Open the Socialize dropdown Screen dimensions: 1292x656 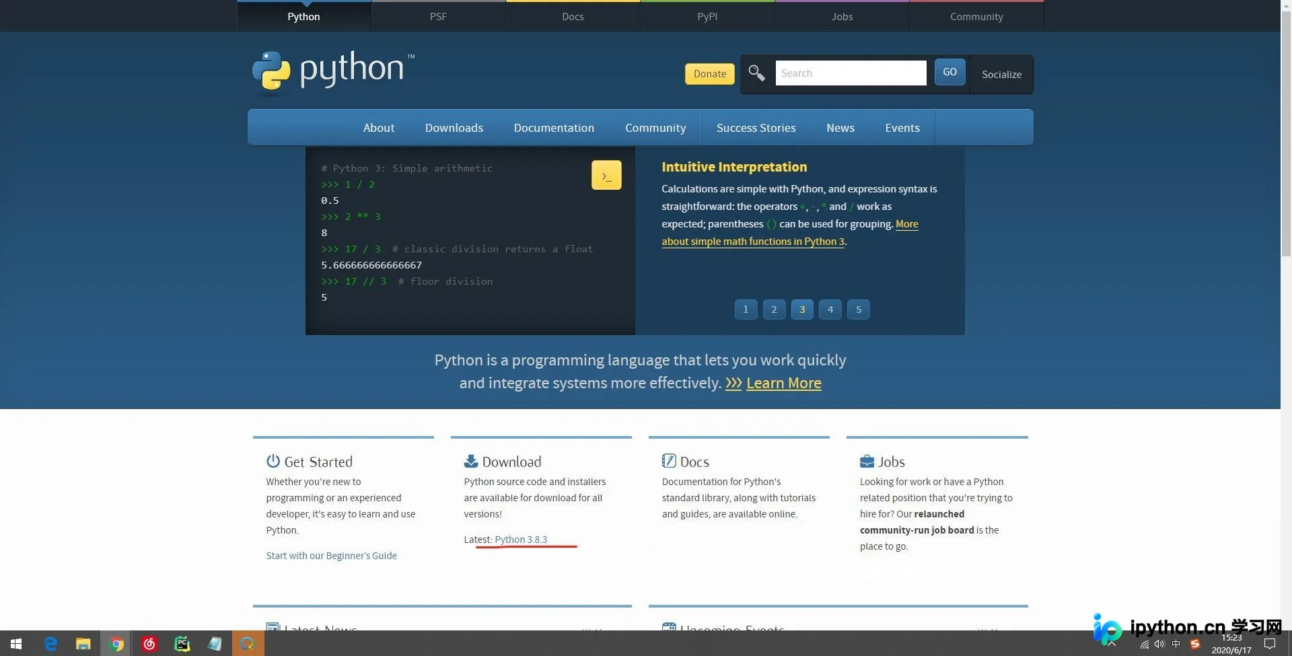click(x=1001, y=74)
